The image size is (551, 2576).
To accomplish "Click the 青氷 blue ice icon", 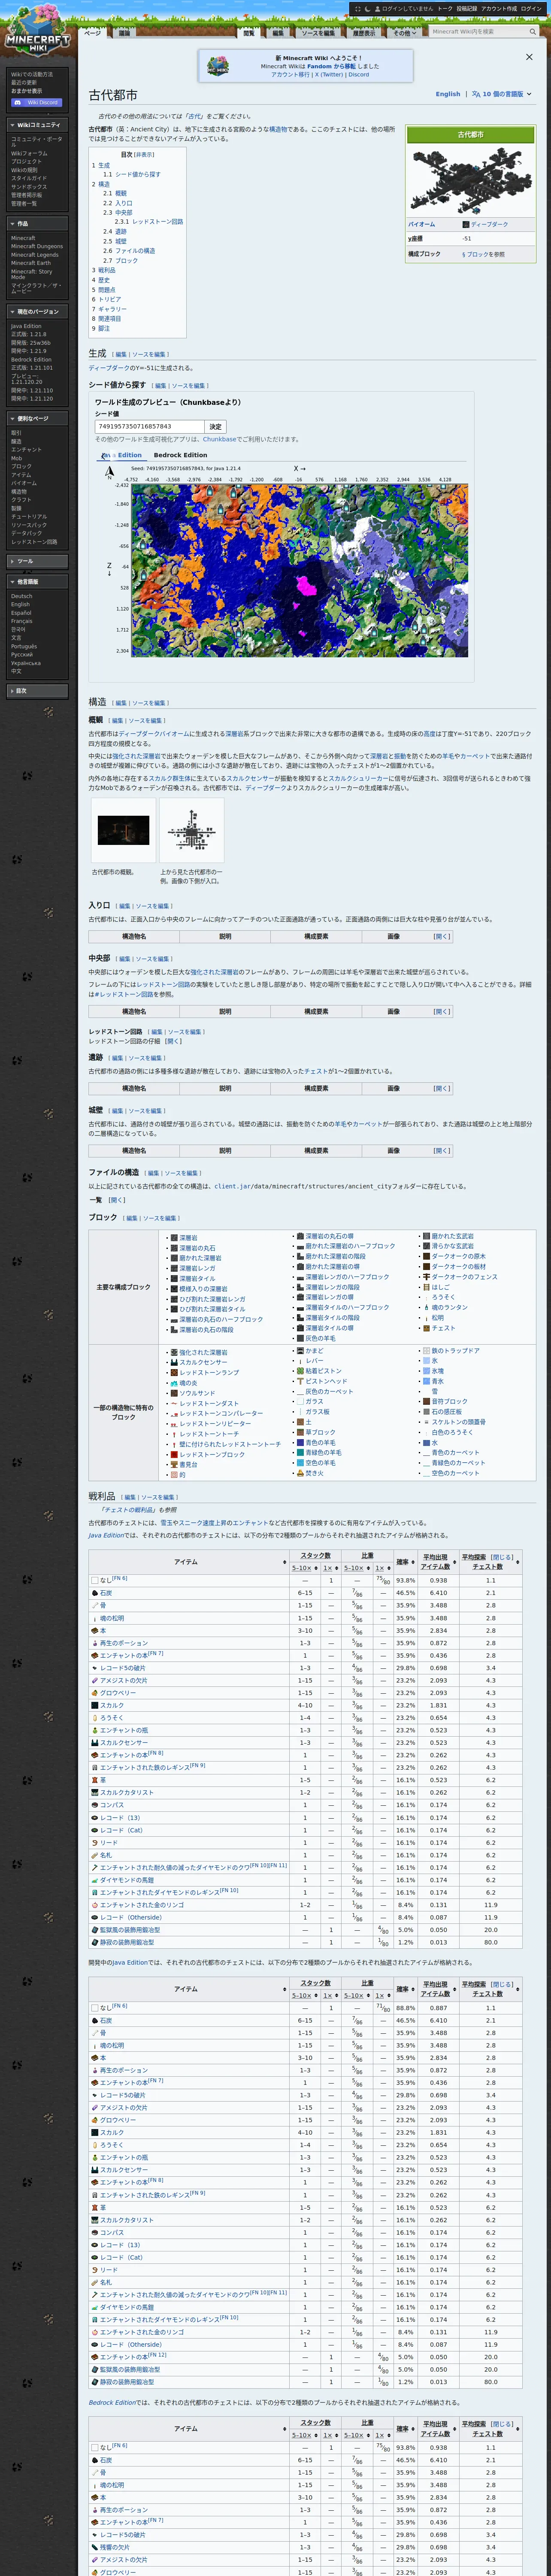I will (426, 1381).
